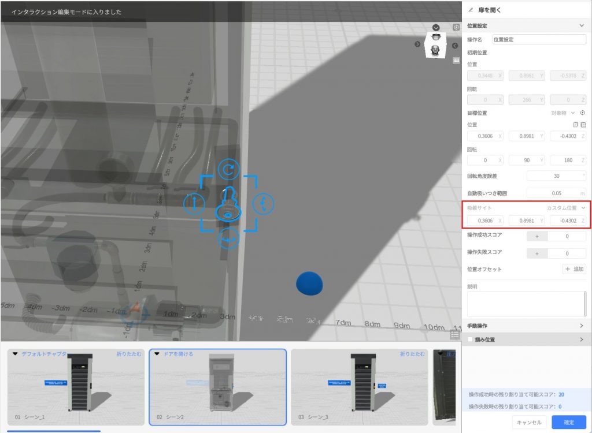Toggle the sign button for 操作失敗スコア

point(537,253)
